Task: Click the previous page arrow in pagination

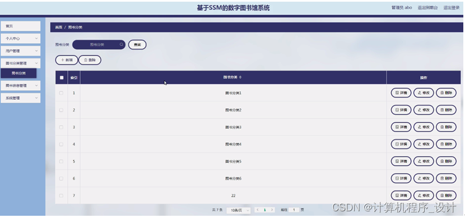Action: pos(258,210)
